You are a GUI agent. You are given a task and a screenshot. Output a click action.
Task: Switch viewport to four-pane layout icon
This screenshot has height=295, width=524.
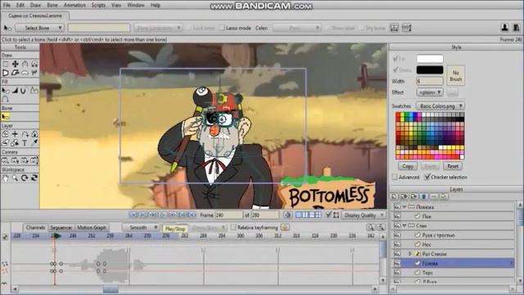(318, 215)
